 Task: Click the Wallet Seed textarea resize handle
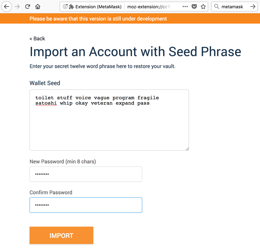click(x=187, y=149)
